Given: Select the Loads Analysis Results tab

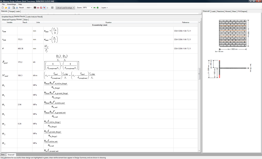Looking at the screenshot, I should (x=34, y=17).
